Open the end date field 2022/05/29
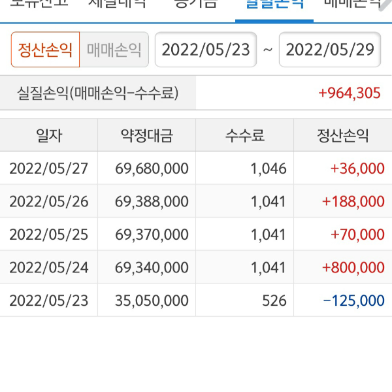Viewport: 392px width, 392px height. [x=330, y=50]
